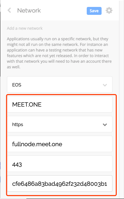Open the https protocol dropdown
This screenshot has width=124, height=199.
click(60, 124)
